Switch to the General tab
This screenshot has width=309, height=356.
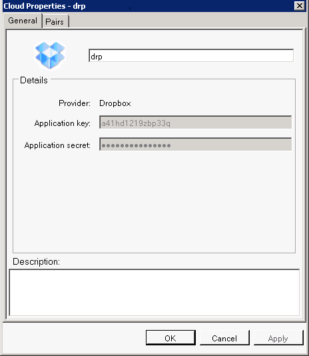click(x=23, y=21)
